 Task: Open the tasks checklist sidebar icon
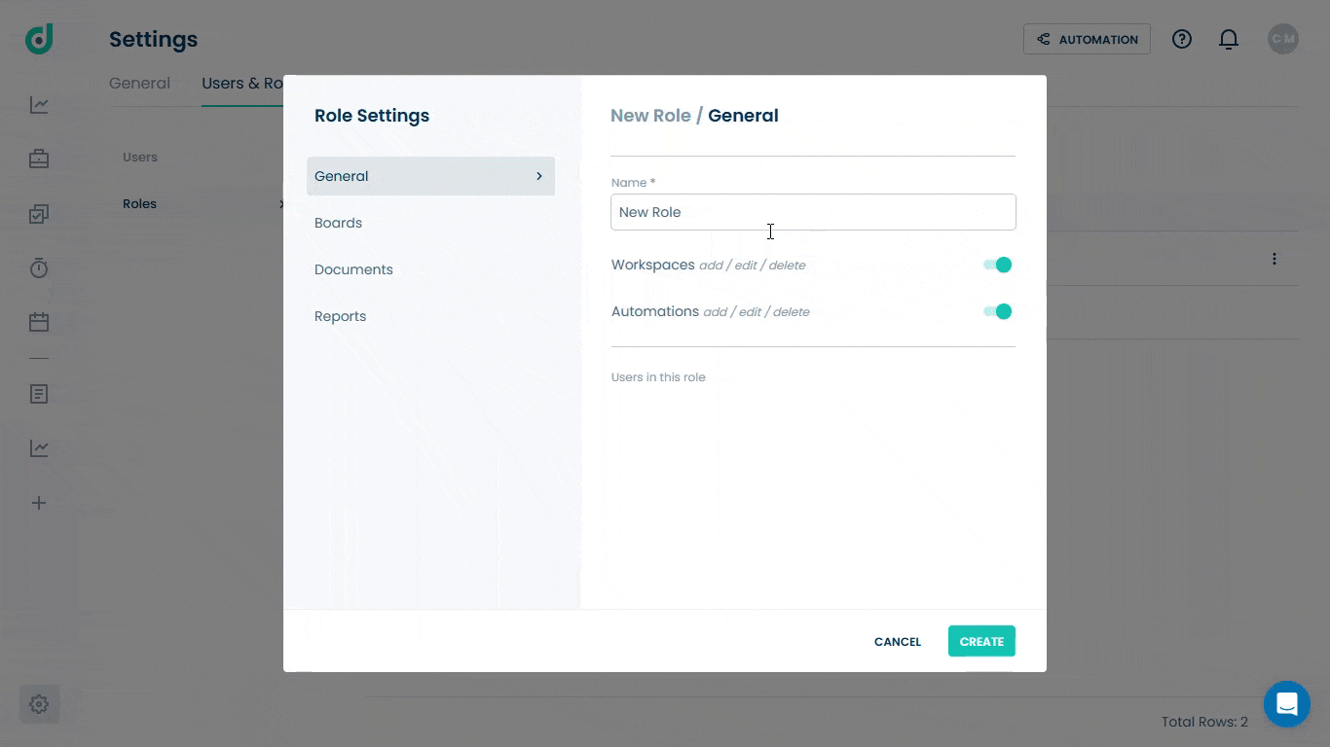(39, 214)
